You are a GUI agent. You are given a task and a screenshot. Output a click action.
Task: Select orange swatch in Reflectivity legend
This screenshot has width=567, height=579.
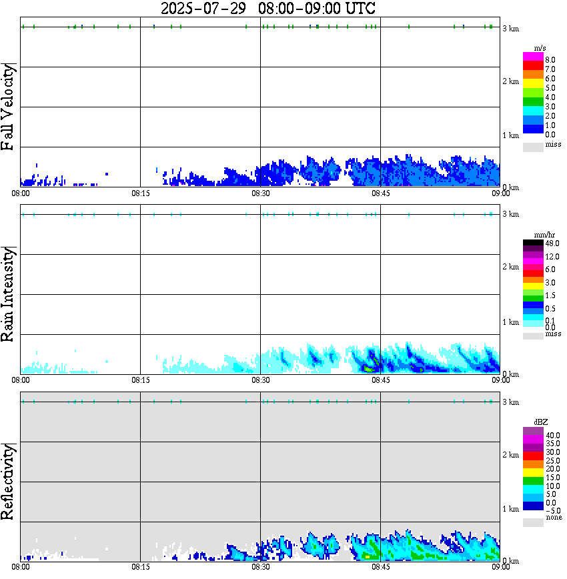pyautogui.click(x=533, y=464)
